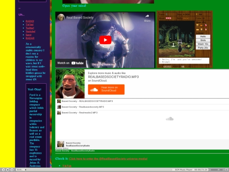Viewport: 229px width, 172px height.
Task: Open Based Society avatar in SoundCloud footer
Action: tap(61, 144)
